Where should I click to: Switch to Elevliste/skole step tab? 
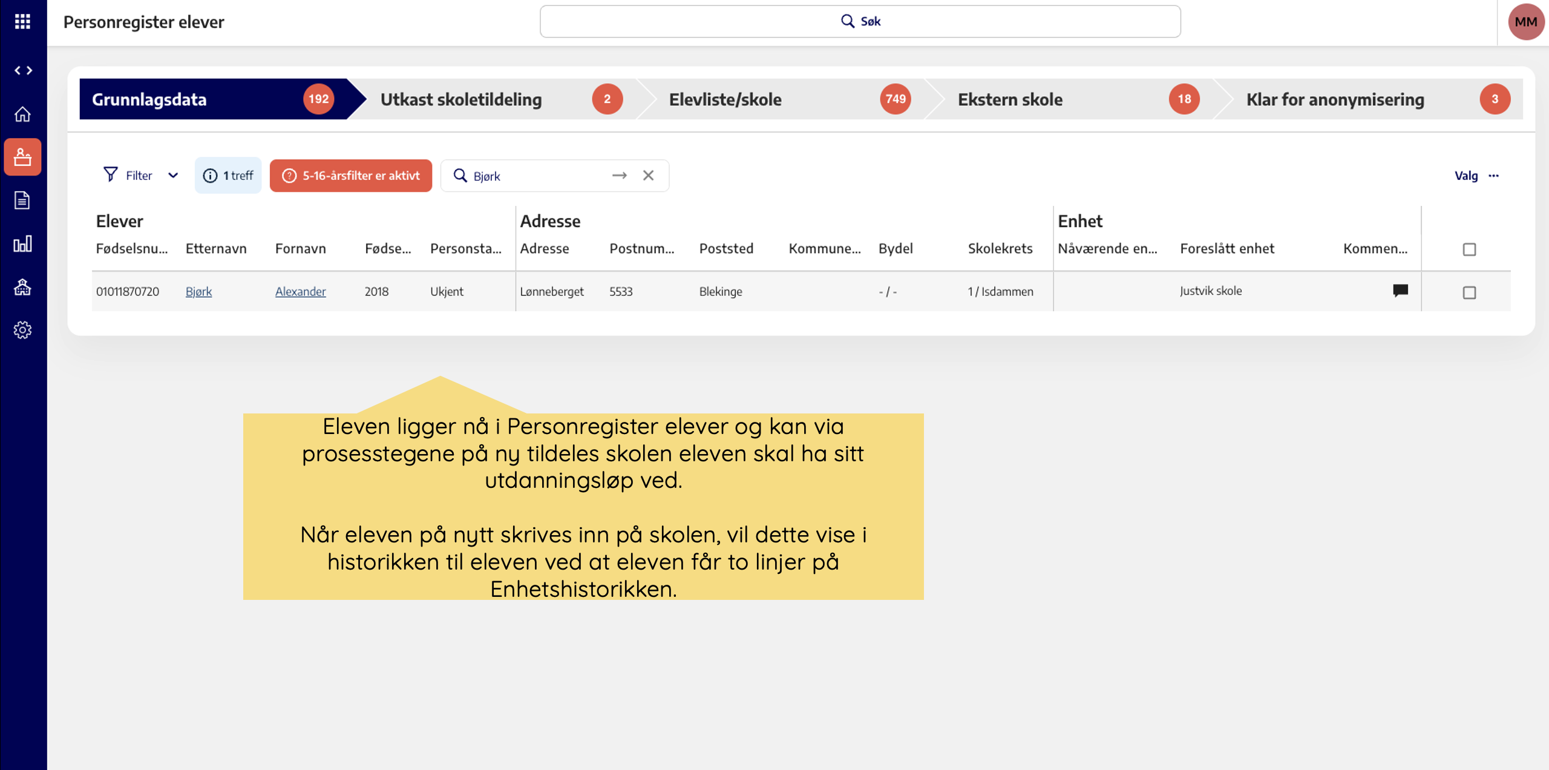tap(789, 99)
